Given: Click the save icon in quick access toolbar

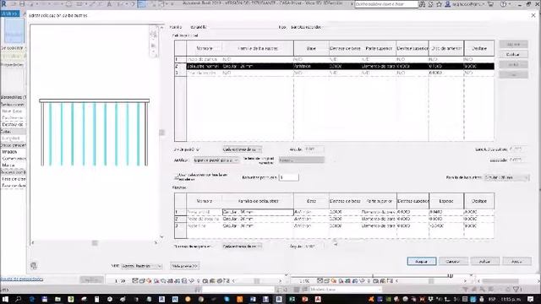Looking at the screenshot, I should pos(22,4).
